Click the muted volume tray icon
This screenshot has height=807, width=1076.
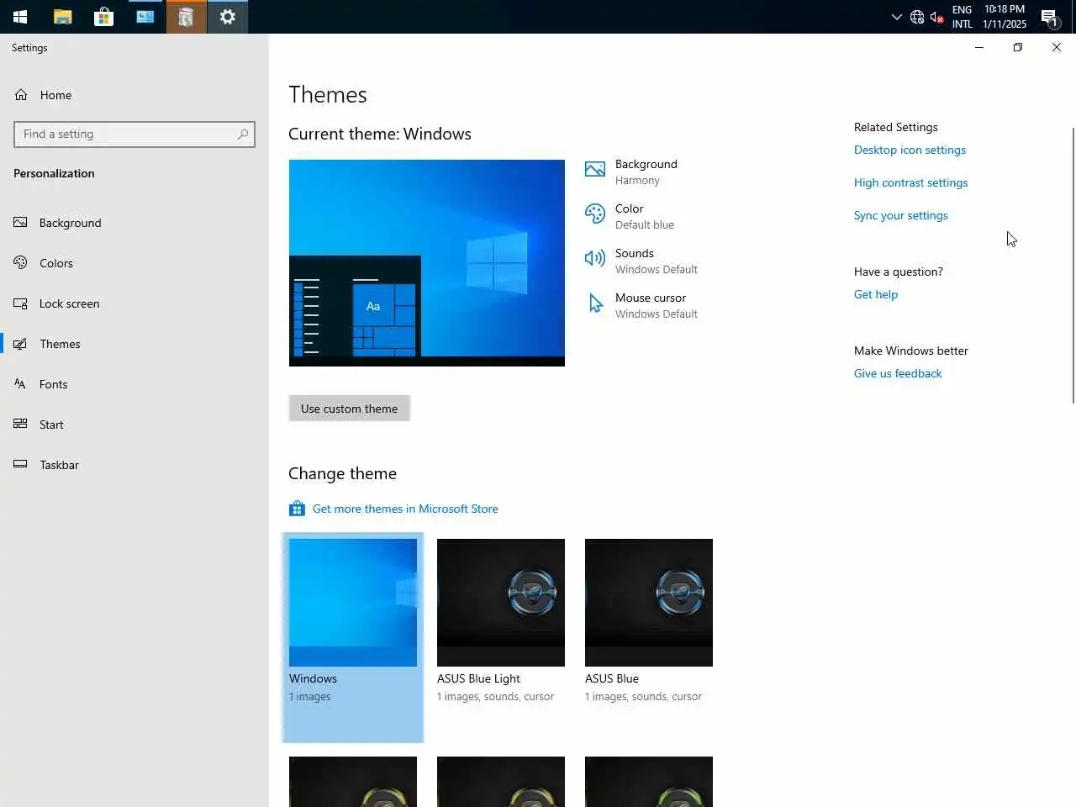pyautogui.click(x=936, y=17)
